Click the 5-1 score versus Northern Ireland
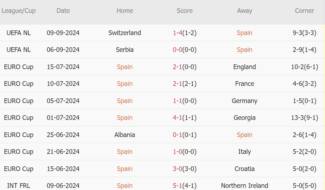This screenshot has height=190, width=325. tap(178, 186)
